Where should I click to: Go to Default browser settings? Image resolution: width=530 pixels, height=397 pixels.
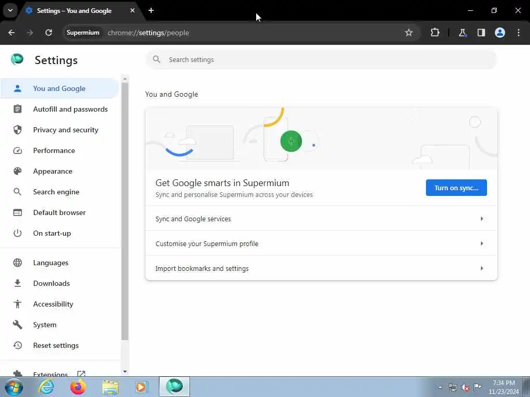tap(60, 212)
